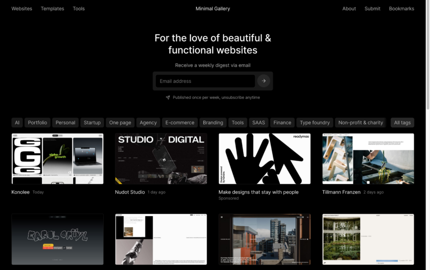Viewport: 430px width, 270px height.
Task: Click the Tillmann Franzen title link
Action: (x=342, y=192)
